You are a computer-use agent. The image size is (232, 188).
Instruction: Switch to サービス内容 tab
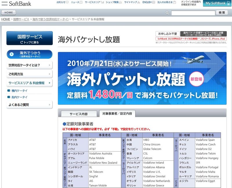(79, 114)
